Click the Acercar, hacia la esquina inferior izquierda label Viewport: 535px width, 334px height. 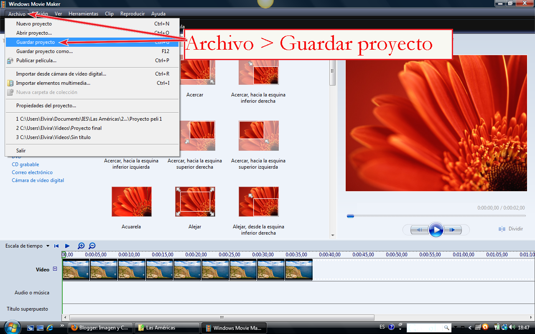(x=131, y=164)
